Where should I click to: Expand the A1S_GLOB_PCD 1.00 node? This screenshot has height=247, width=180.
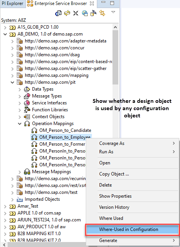[5, 28]
